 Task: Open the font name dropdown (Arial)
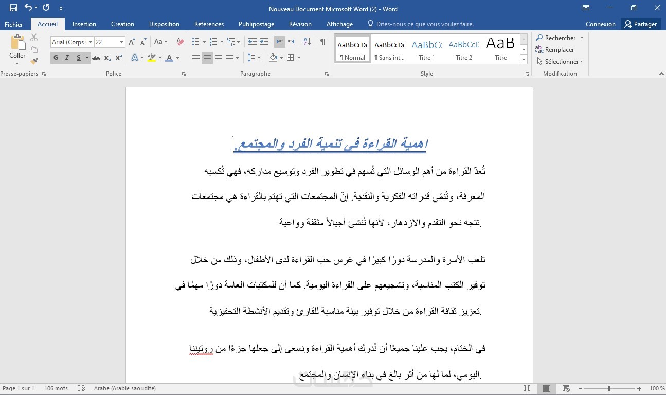(91, 42)
